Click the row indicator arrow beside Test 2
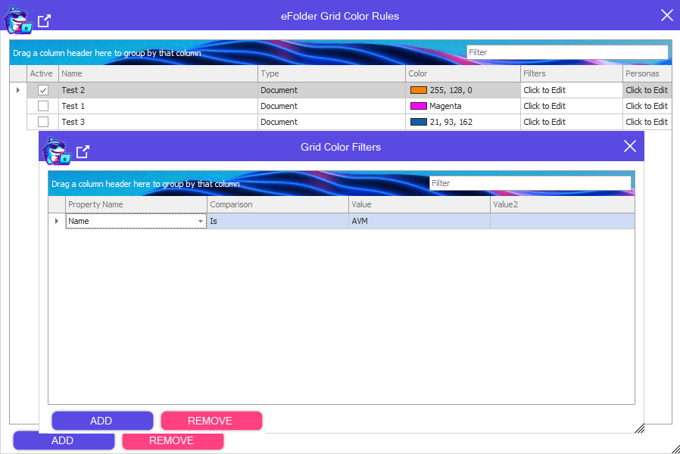The height and width of the screenshot is (454, 680). pyautogui.click(x=18, y=90)
